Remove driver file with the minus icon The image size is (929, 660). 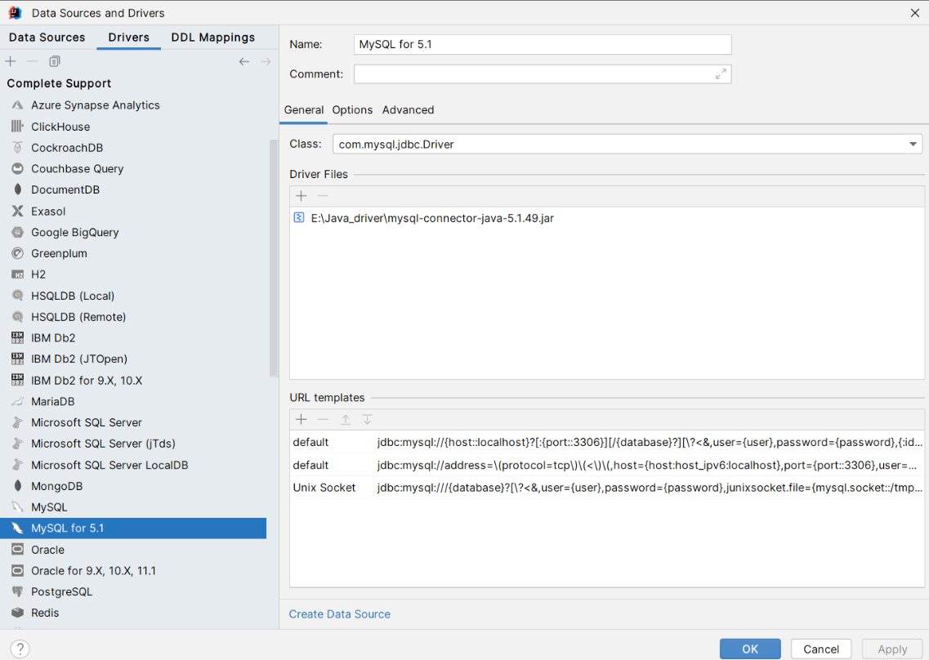[x=323, y=196]
